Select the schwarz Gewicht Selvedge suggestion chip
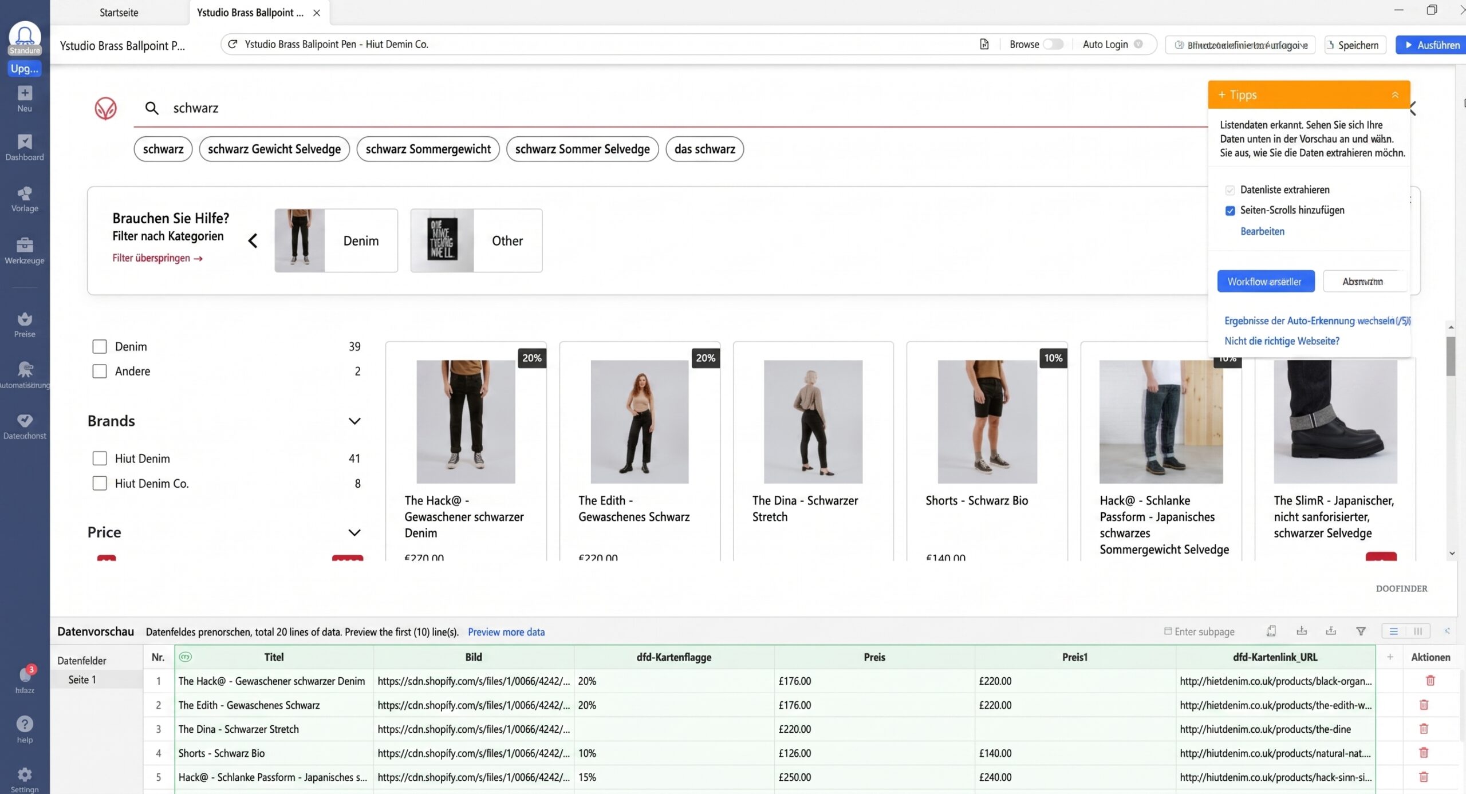The height and width of the screenshot is (794, 1466). pyautogui.click(x=274, y=149)
